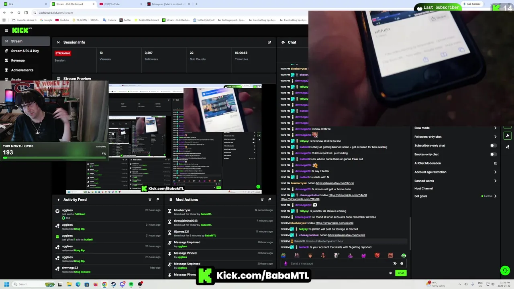This screenshot has width=514, height=289.
Task: Open the Windows Start menu
Action: point(6,284)
